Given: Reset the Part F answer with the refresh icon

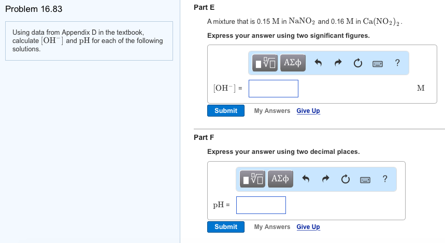Looking at the screenshot, I should point(346,179).
